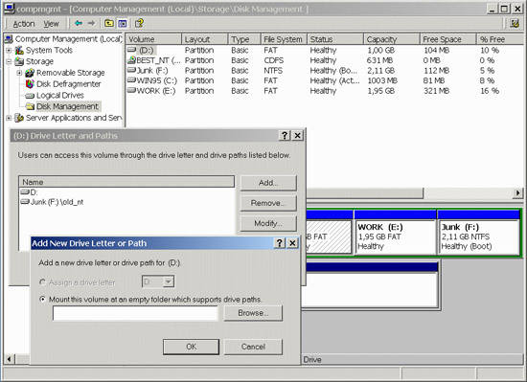Image resolution: width=527 pixels, height=382 pixels.
Task: Select the Assign a drive letter radio button
Action: pos(43,282)
